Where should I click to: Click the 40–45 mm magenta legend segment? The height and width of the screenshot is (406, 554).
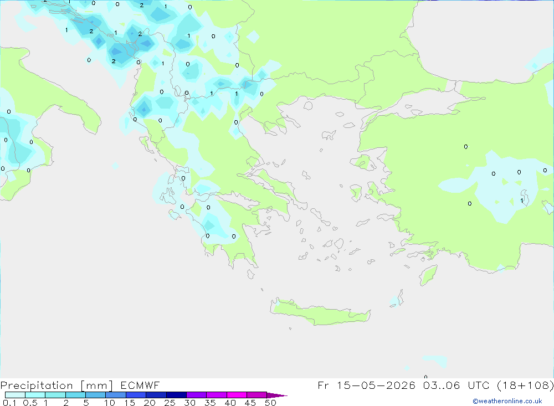coord(237,395)
